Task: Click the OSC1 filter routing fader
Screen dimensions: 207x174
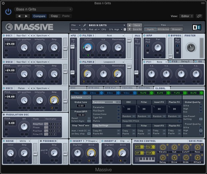Action: [x=65, y=48]
